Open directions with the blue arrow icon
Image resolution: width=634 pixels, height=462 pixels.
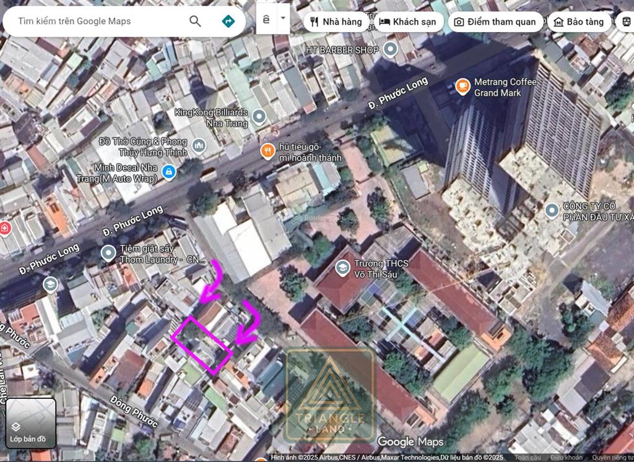click(228, 21)
